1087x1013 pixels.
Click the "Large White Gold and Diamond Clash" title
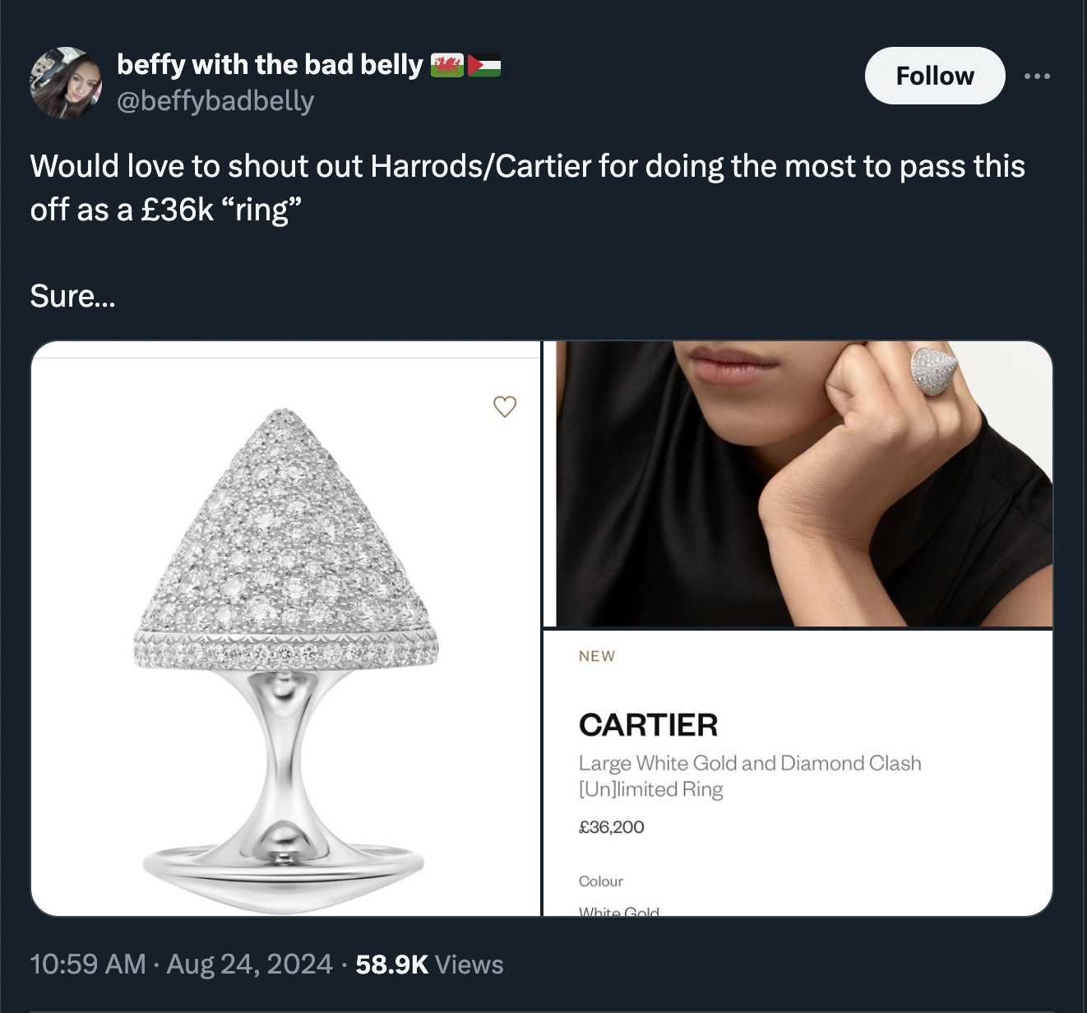(749, 763)
